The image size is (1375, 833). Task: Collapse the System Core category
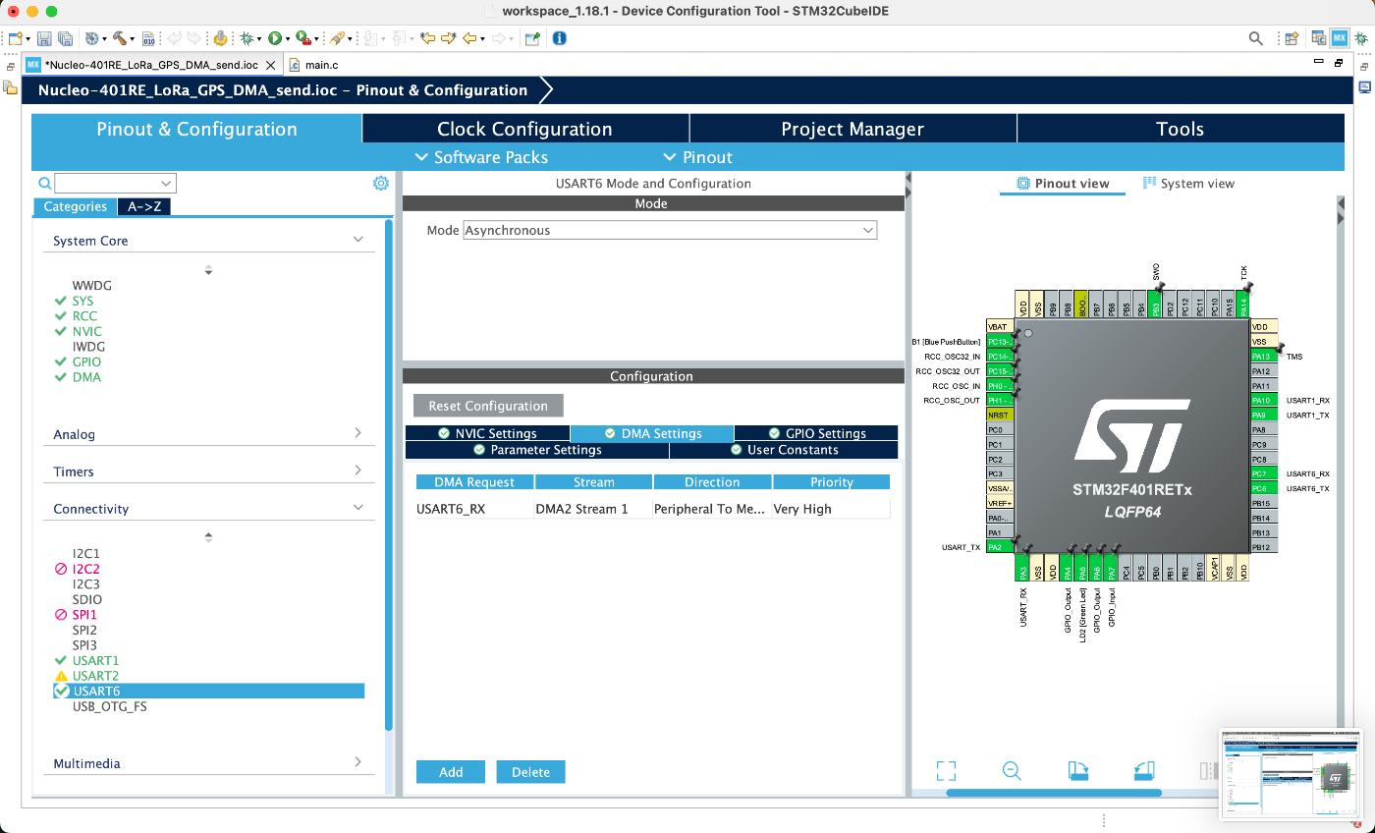[x=357, y=239]
